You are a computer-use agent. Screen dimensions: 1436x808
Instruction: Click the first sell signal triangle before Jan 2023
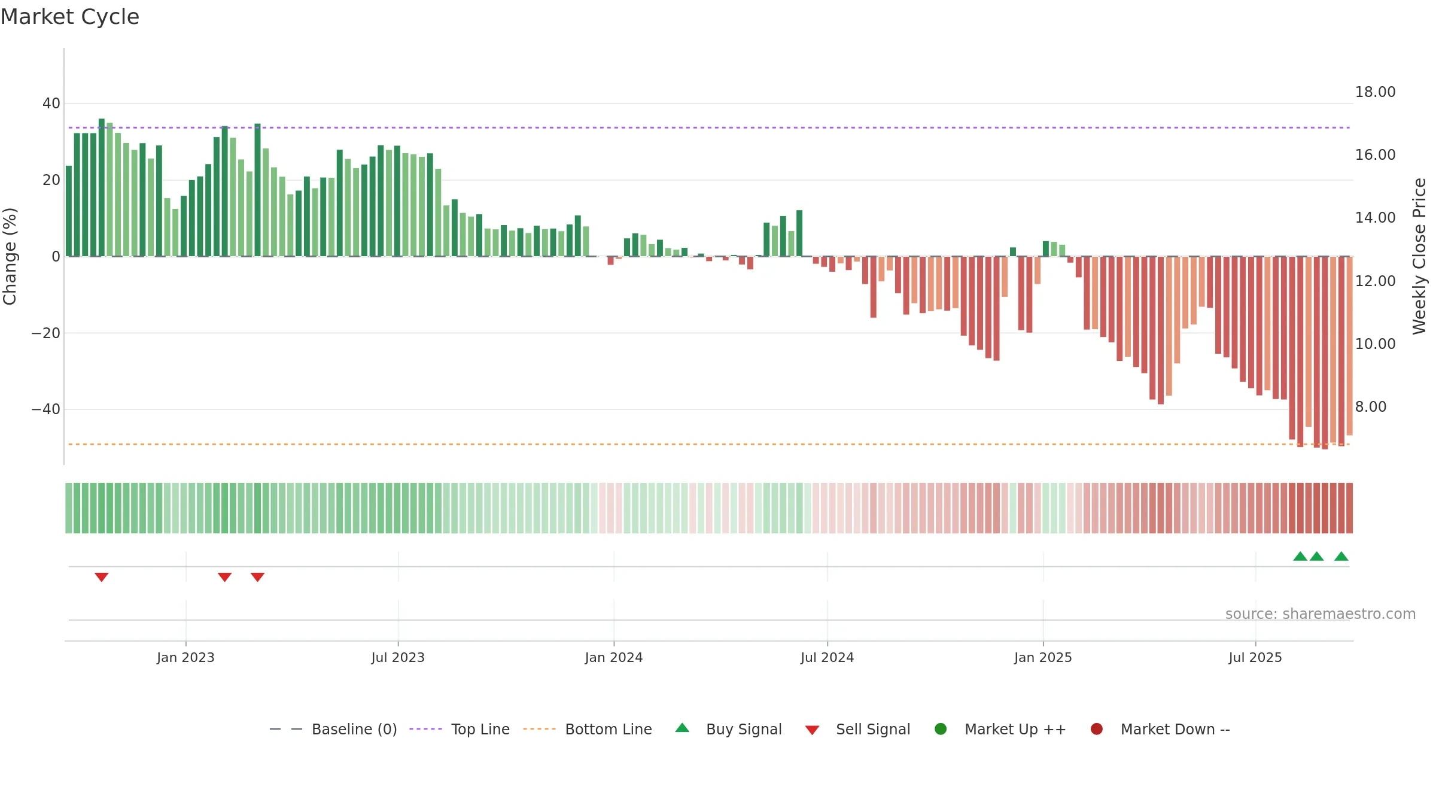[102, 577]
